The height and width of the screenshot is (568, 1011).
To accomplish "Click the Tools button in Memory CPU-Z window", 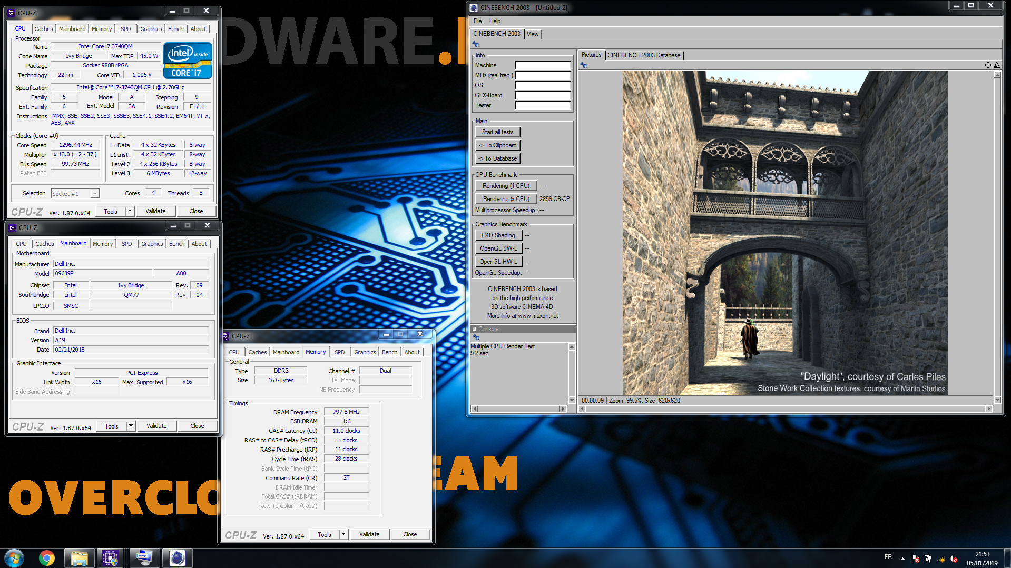I will [325, 534].
